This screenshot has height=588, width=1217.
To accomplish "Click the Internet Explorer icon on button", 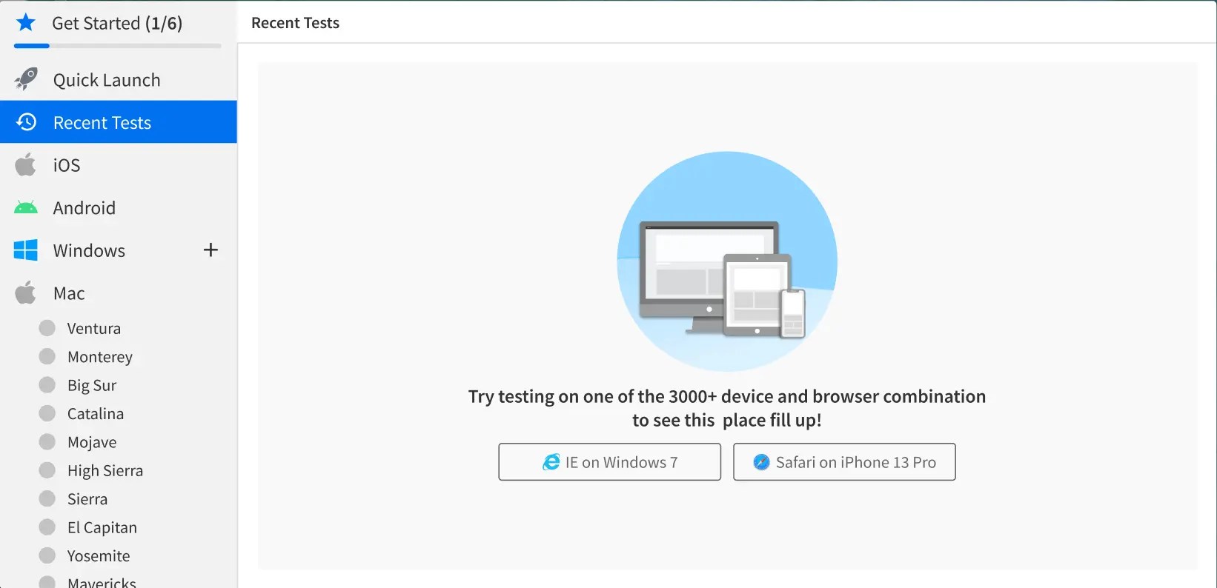I will tap(551, 462).
